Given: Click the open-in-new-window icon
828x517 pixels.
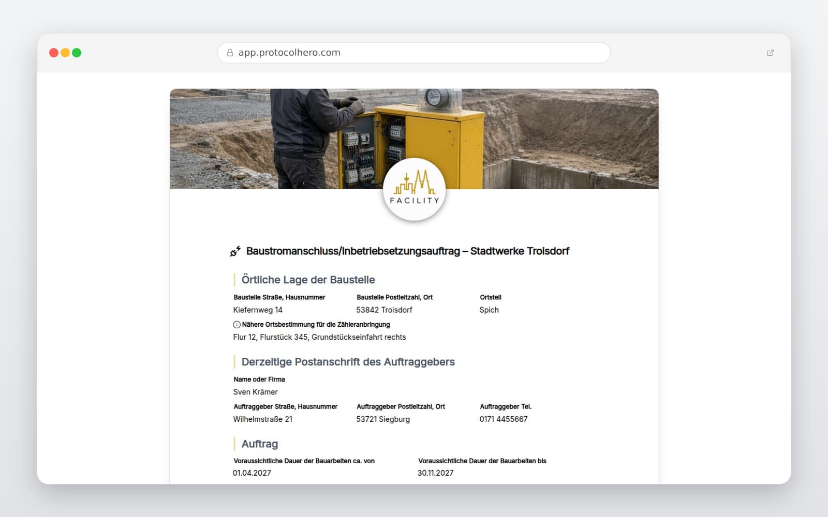Looking at the screenshot, I should 770,53.
